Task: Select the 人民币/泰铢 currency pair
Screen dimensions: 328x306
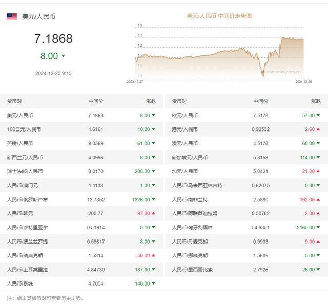Action: click(20, 283)
